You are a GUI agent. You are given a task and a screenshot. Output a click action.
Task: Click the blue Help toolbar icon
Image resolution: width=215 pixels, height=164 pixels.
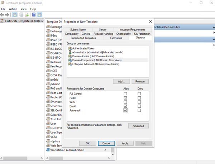pyautogui.click(x=34, y=15)
